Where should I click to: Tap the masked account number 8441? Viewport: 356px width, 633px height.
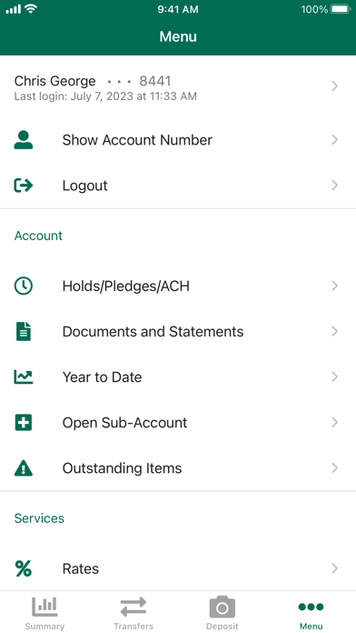(139, 81)
